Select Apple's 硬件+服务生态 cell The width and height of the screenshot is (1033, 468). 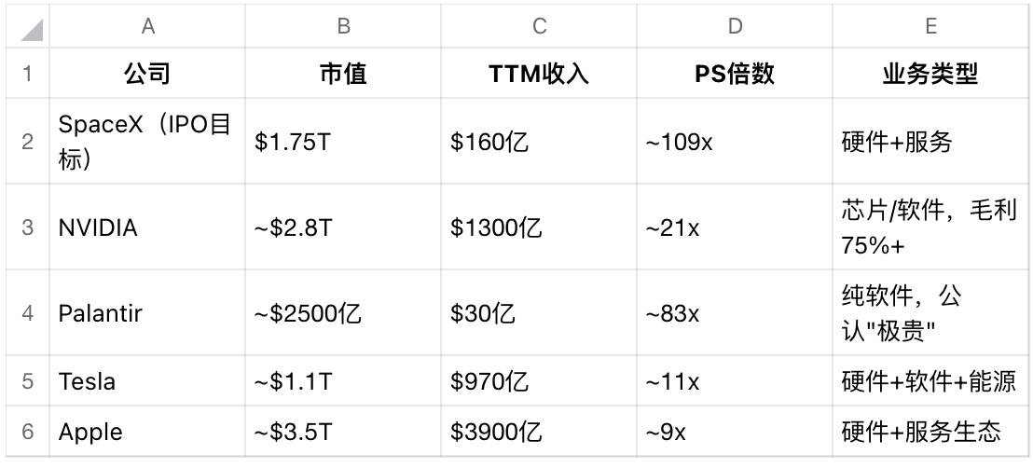[x=930, y=432]
